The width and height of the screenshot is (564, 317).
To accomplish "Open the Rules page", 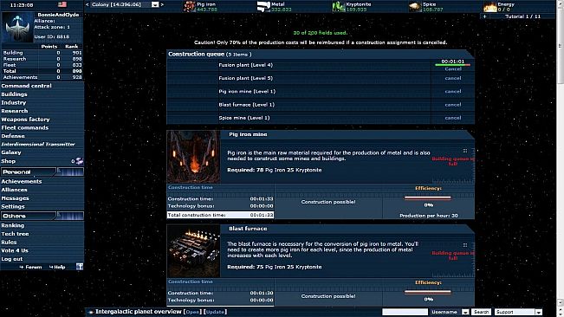I will [x=9, y=243].
